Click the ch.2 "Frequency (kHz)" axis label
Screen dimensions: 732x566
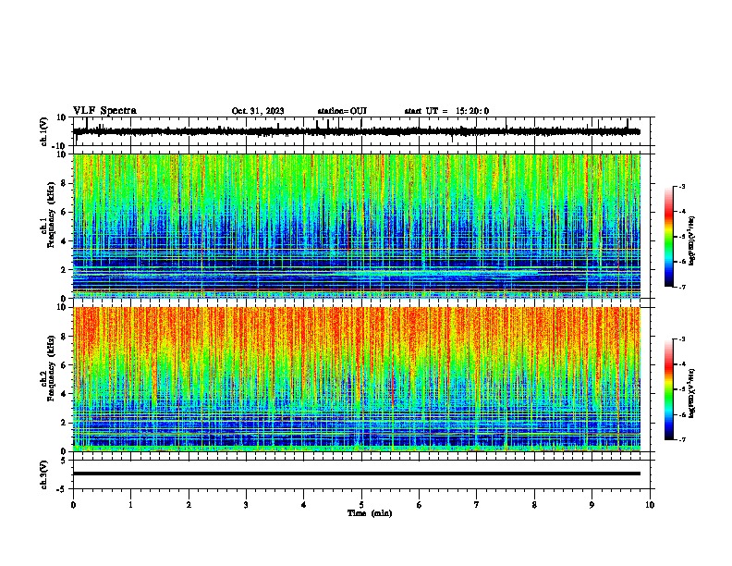tap(51, 368)
